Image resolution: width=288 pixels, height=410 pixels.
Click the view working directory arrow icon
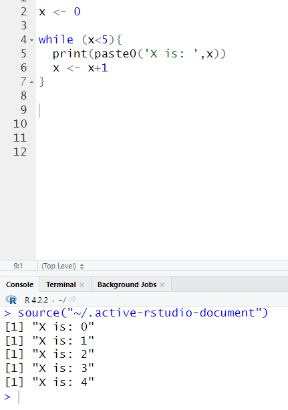[72, 299]
